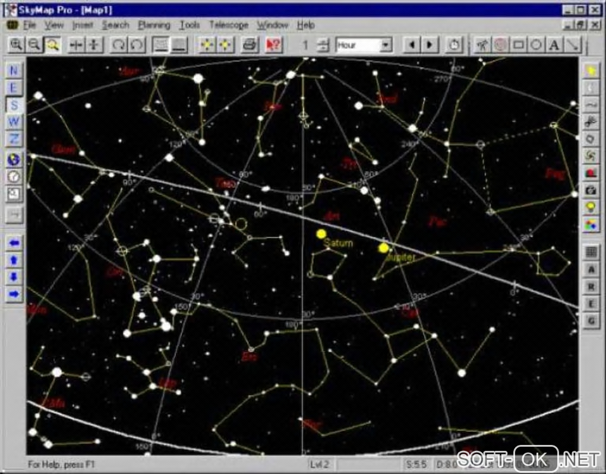Open the Insert menu
Screen dimensions: 606x474
point(83,25)
